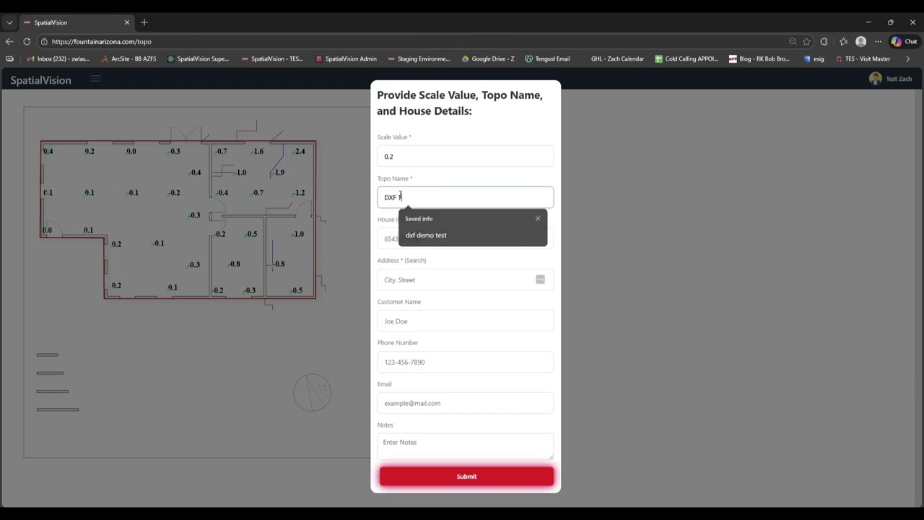Image resolution: width=924 pixels, height=520 pixels.
Task: Close the SpatialVision browser tab
Action: [127, 22]
